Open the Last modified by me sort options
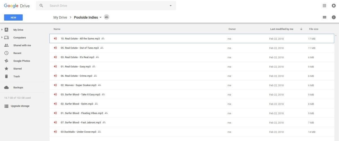339x141 pixels. (282, 29)
